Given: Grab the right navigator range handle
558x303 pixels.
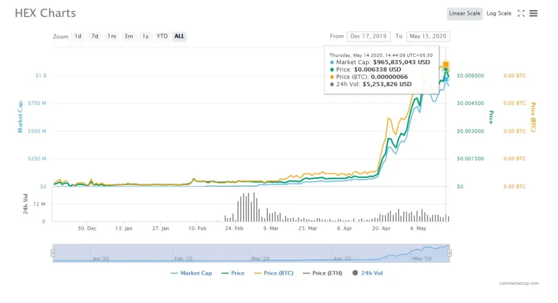Looking at the screenshot, I should (450, 253).
